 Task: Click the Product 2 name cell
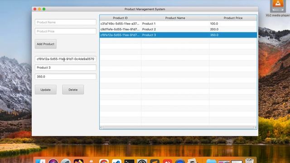pyautogui.click(x=175, y=29)
